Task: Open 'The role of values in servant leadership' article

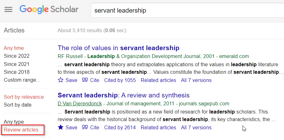Action: point(118,48)
